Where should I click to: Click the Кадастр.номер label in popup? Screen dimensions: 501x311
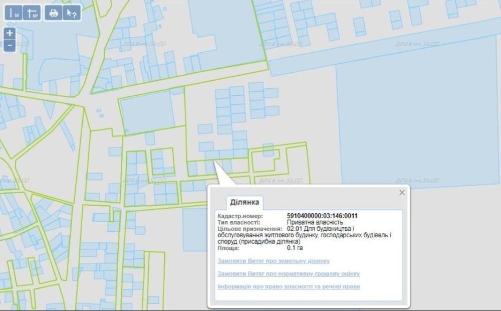point(240,216)
